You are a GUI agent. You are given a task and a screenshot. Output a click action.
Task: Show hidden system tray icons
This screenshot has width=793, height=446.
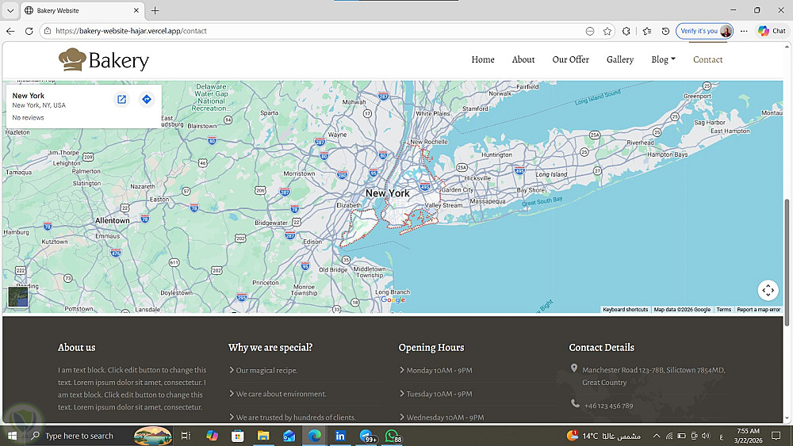tap(657, 436)
